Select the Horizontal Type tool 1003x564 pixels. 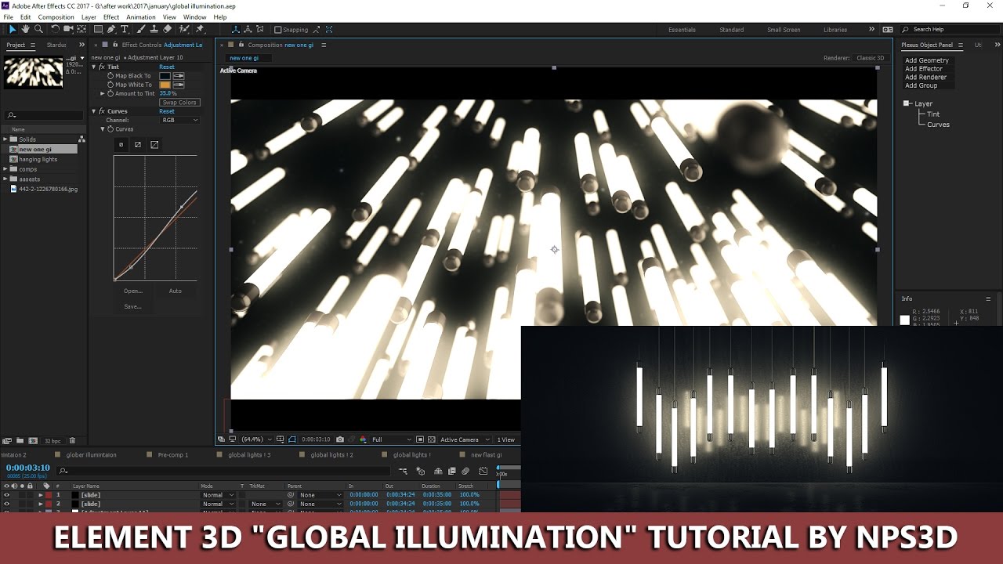coord(125,29)
